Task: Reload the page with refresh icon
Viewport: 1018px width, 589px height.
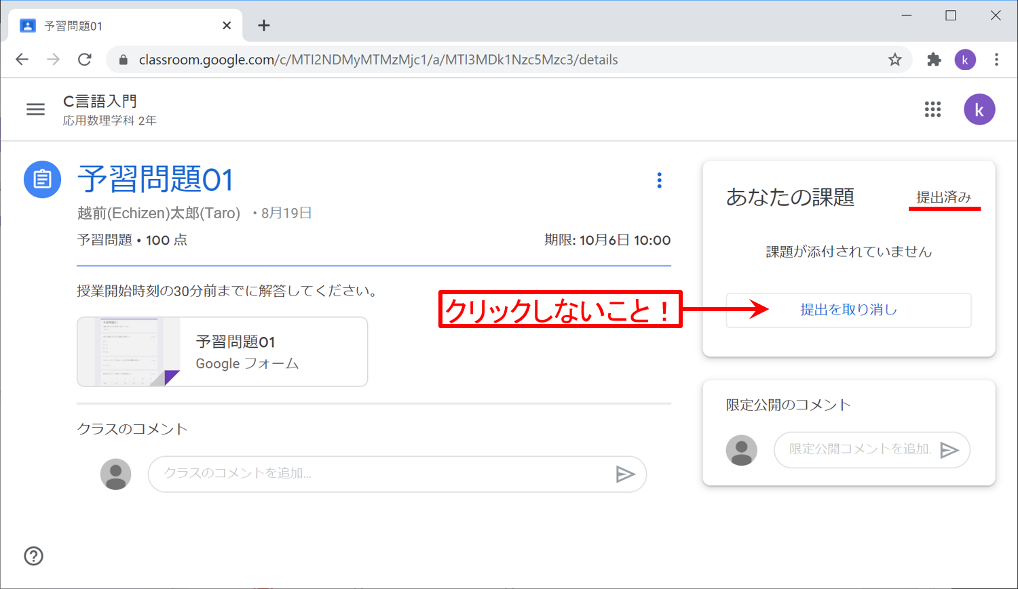Action: (x=85, y=60)
